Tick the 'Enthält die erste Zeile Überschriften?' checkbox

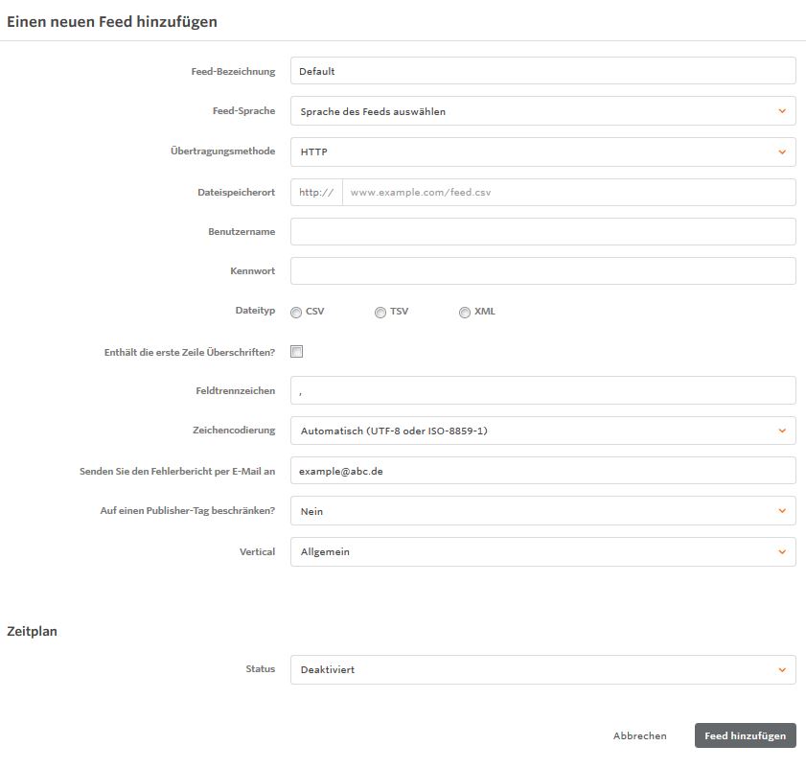296,351
